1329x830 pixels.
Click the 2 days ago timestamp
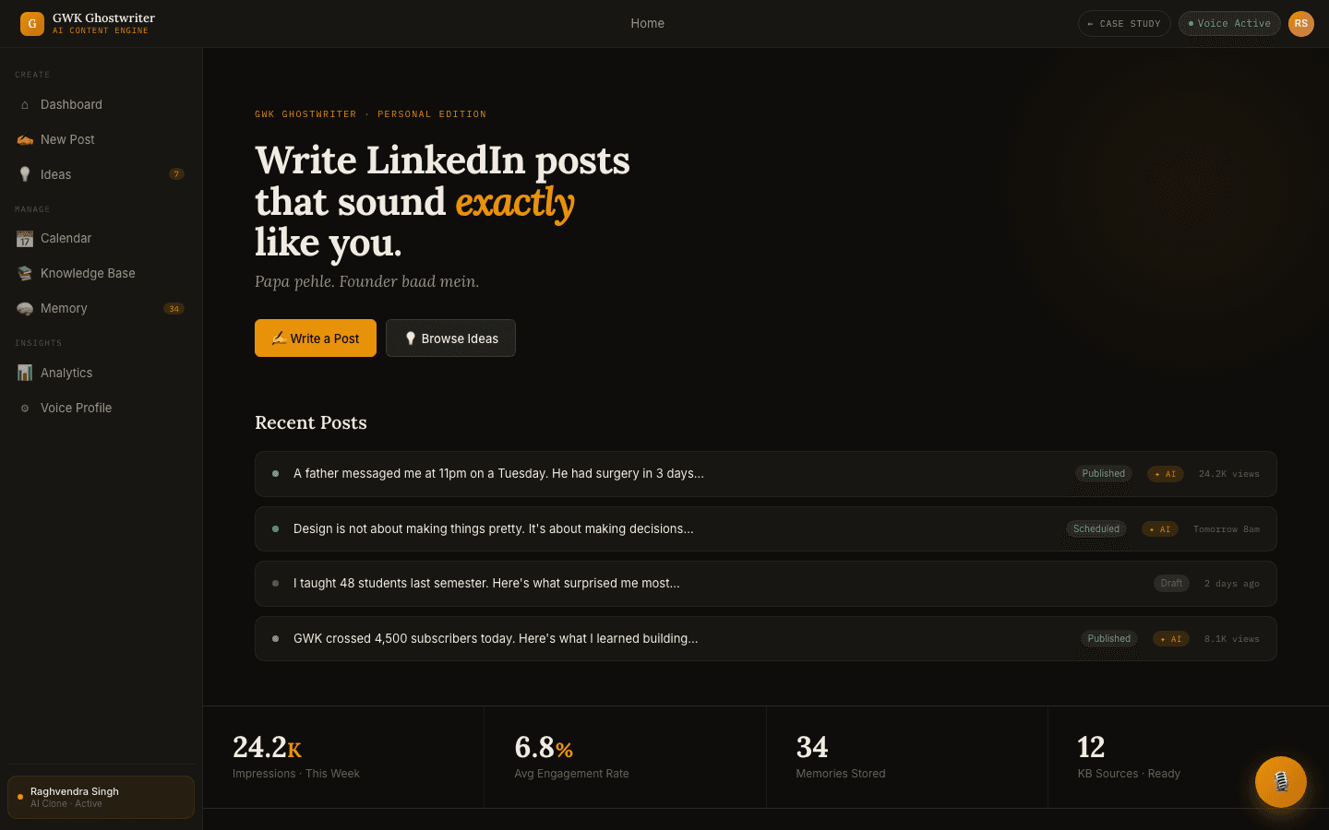pyautogui.click(x=1232, y=584)
